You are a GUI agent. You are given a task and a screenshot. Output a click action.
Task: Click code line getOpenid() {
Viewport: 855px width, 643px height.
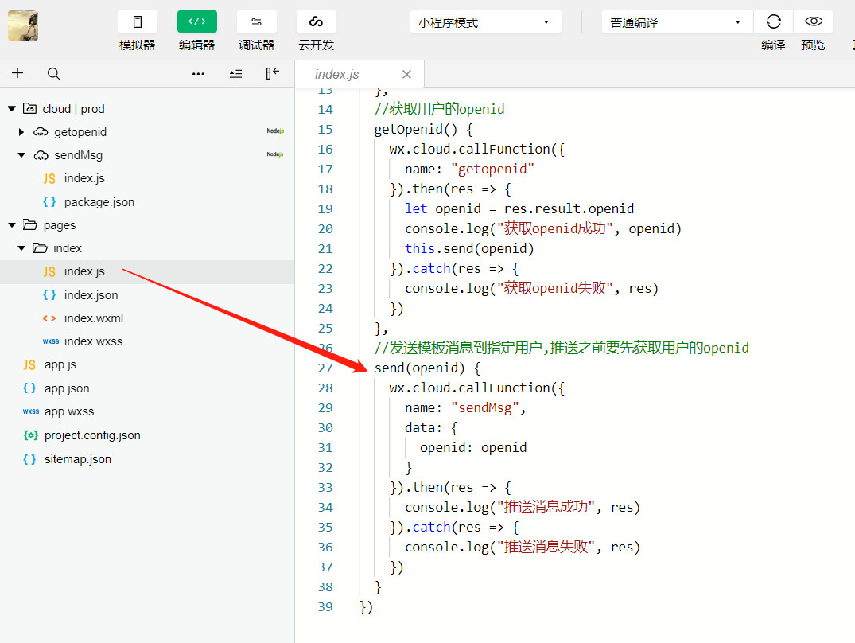point(424,129)
